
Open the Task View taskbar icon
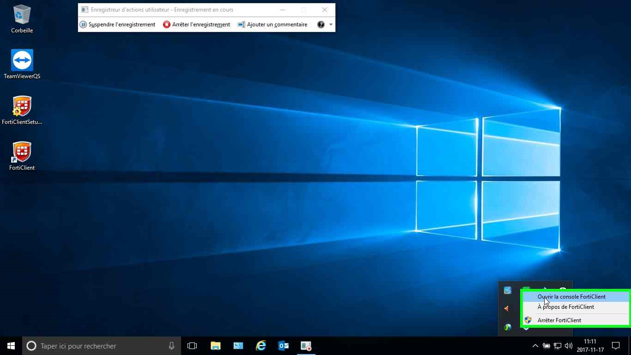pyautogui.click(x=192, y=346)
